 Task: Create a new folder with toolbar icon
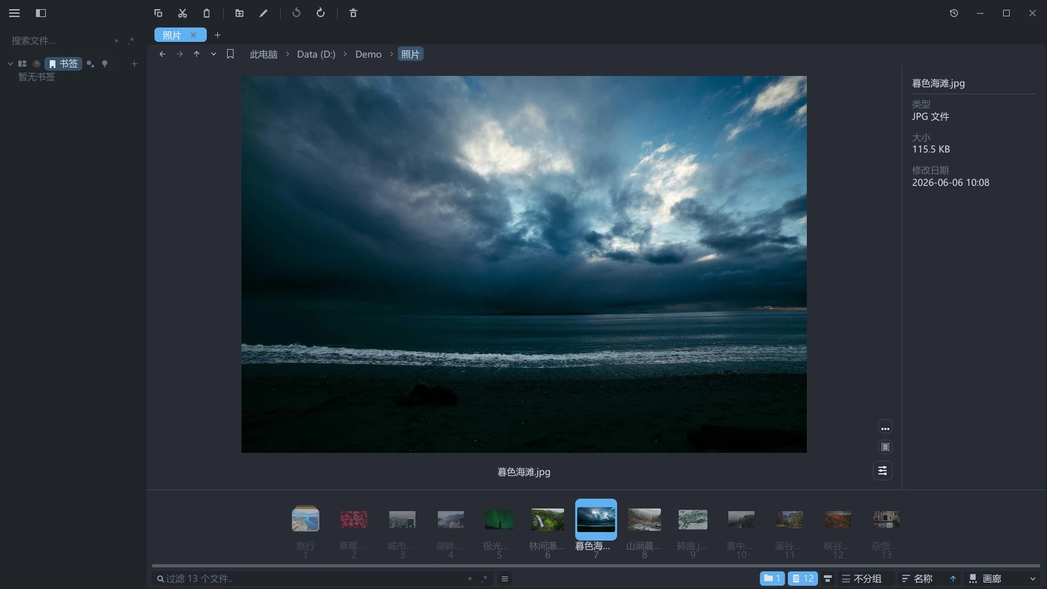[x=240, y=13]
